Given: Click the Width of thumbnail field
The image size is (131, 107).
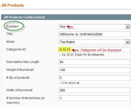Looking at the screenshot, I should [x=94, y=90].
